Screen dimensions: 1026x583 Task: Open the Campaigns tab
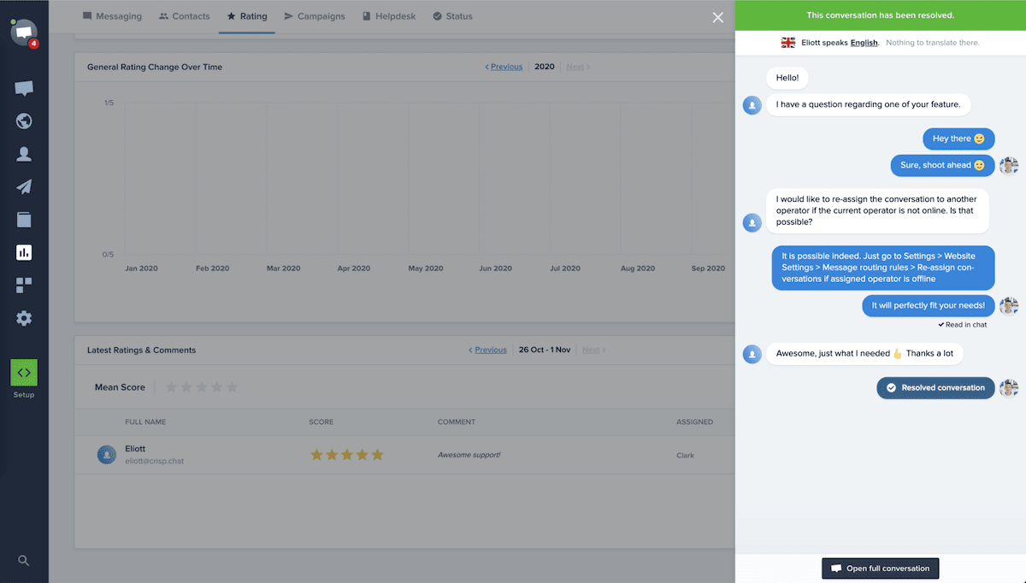pos(315,16)
